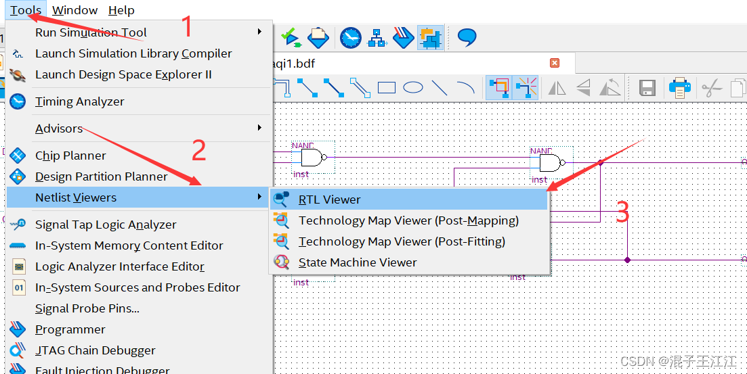747x374 pixels.
Task: Select Technology Map Viewer (Post-Fitting)
Action: click(x=409, y=241)
